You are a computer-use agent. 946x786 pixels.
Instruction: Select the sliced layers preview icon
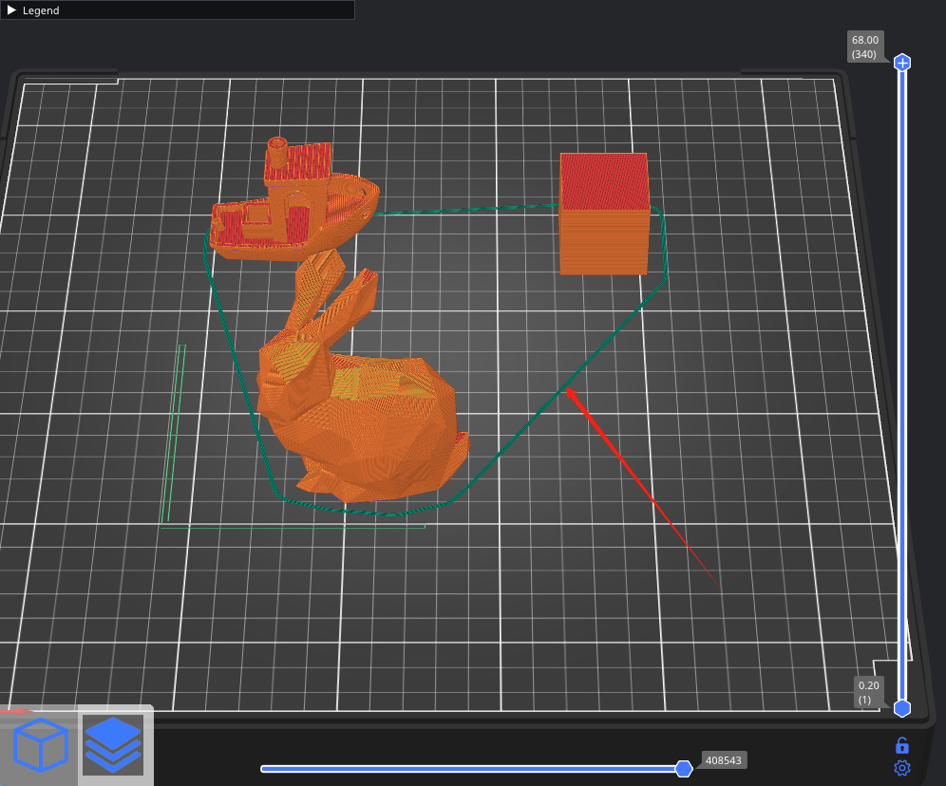point(113,745)
